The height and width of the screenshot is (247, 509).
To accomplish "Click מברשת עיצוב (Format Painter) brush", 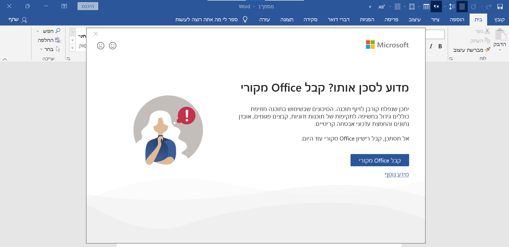I will pyautogui.click(x=472, y=50).
